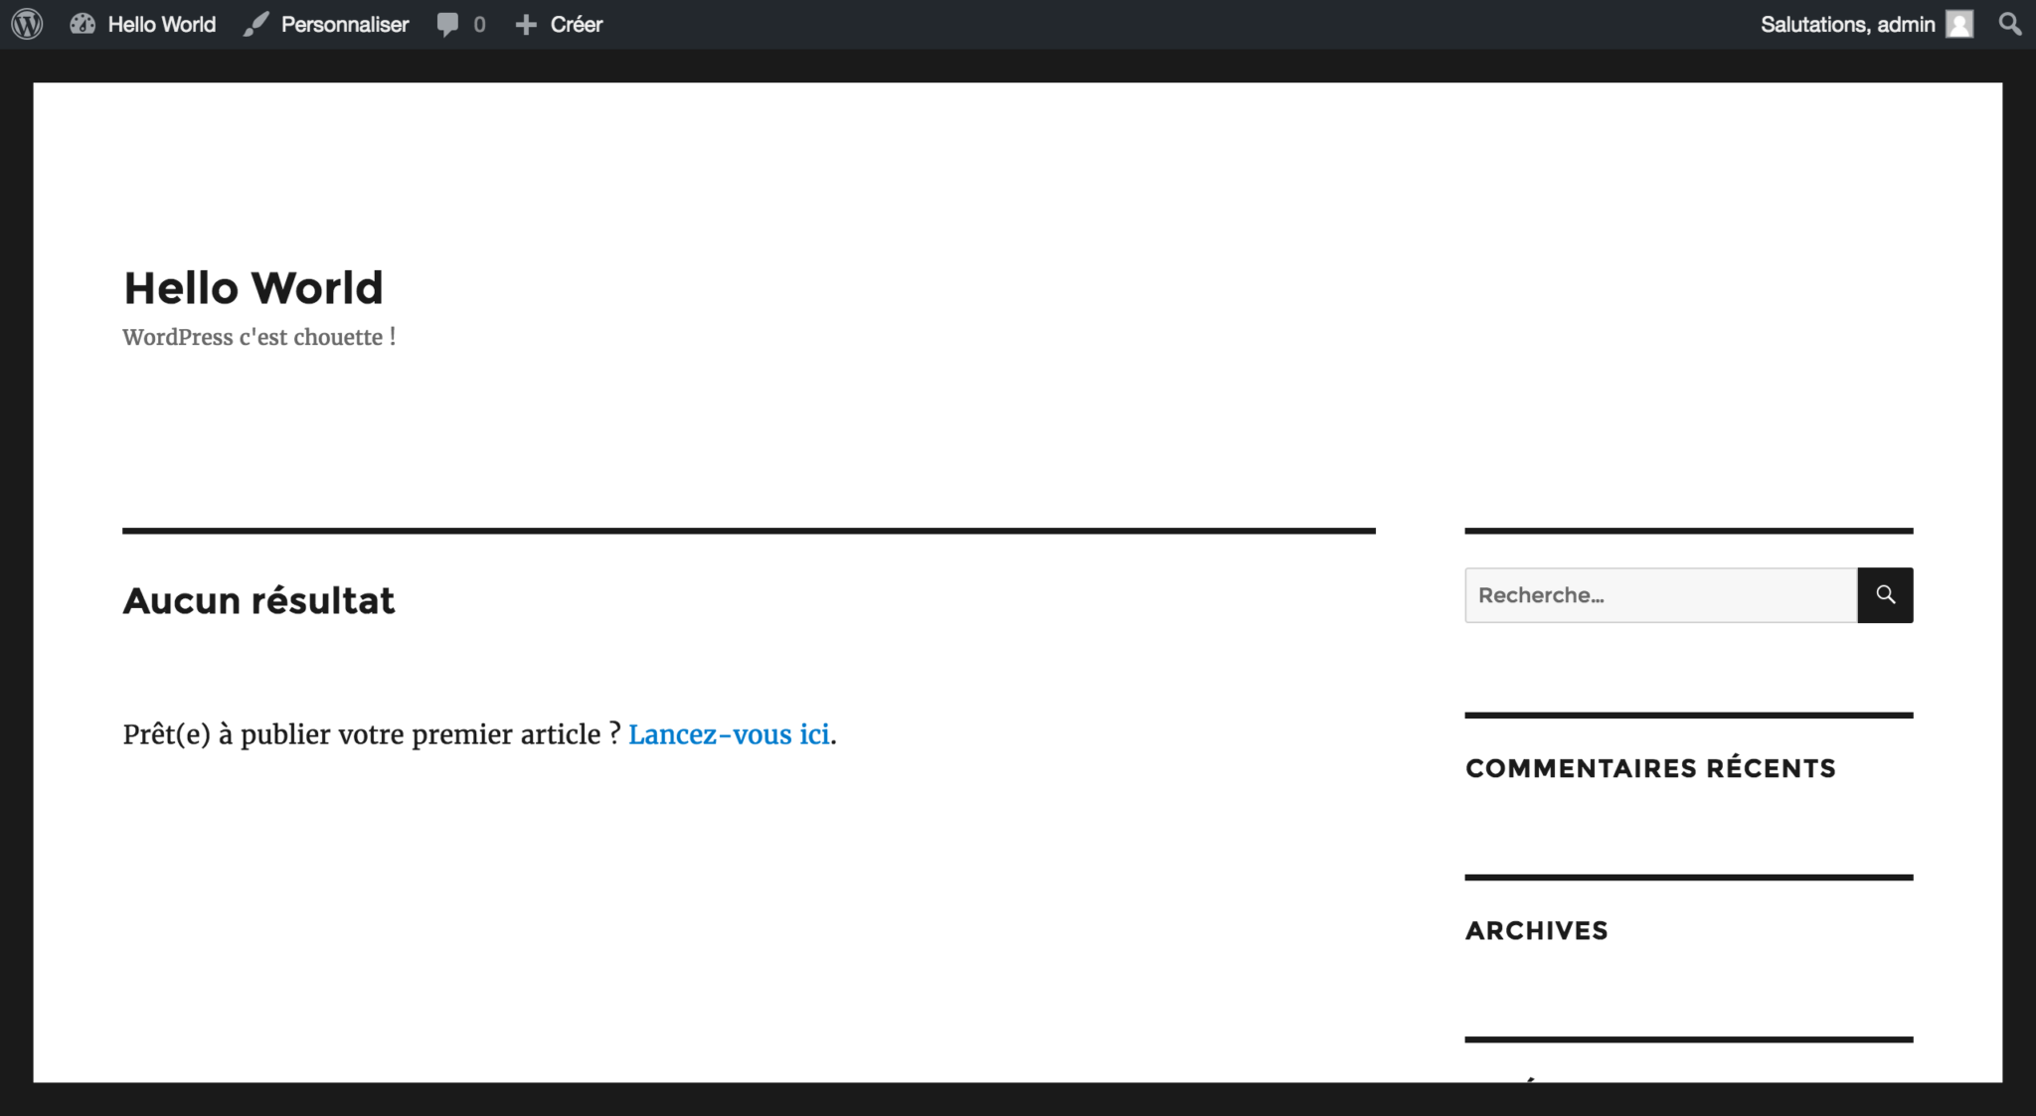Click the WordPress c'est chouette tagline
The width and height of the screenshot is (2036, 1116).
(x=258, y=338)
